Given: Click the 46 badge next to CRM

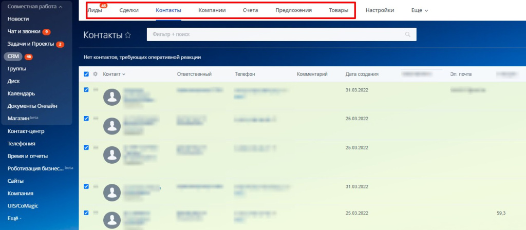Looking at the screenshot, I should point(29,56).
